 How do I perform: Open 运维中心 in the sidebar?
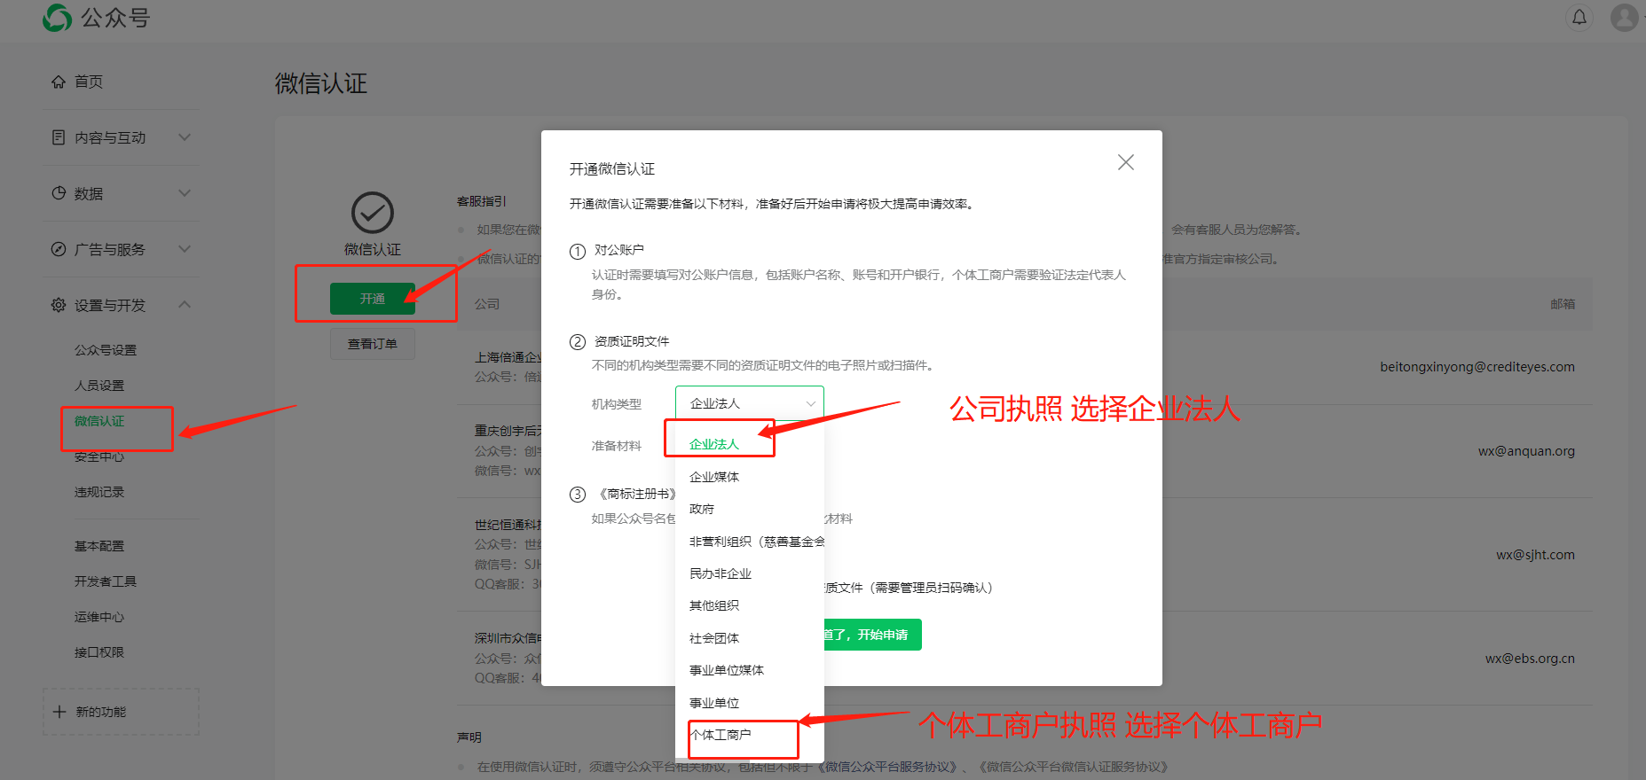click(99, 617)
